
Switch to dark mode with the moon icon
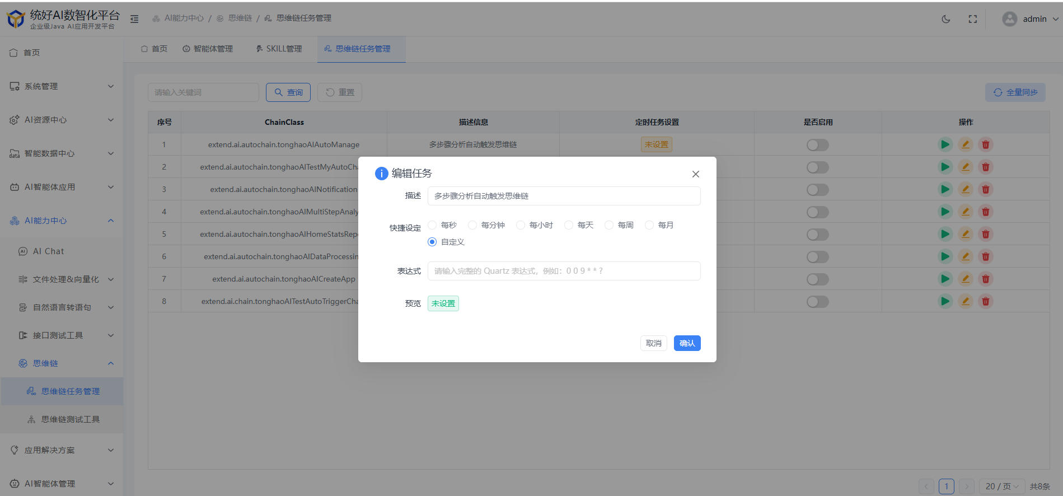[946, 19]
